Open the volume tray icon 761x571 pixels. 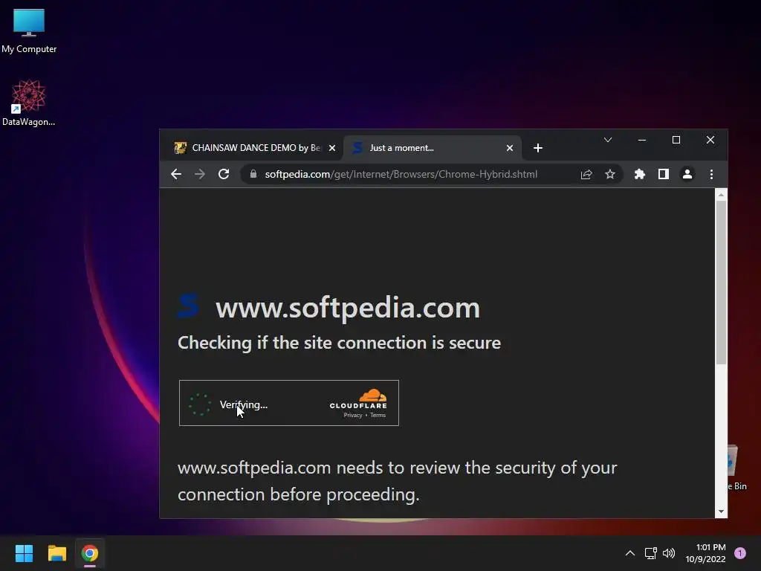[x=669, y=553]
